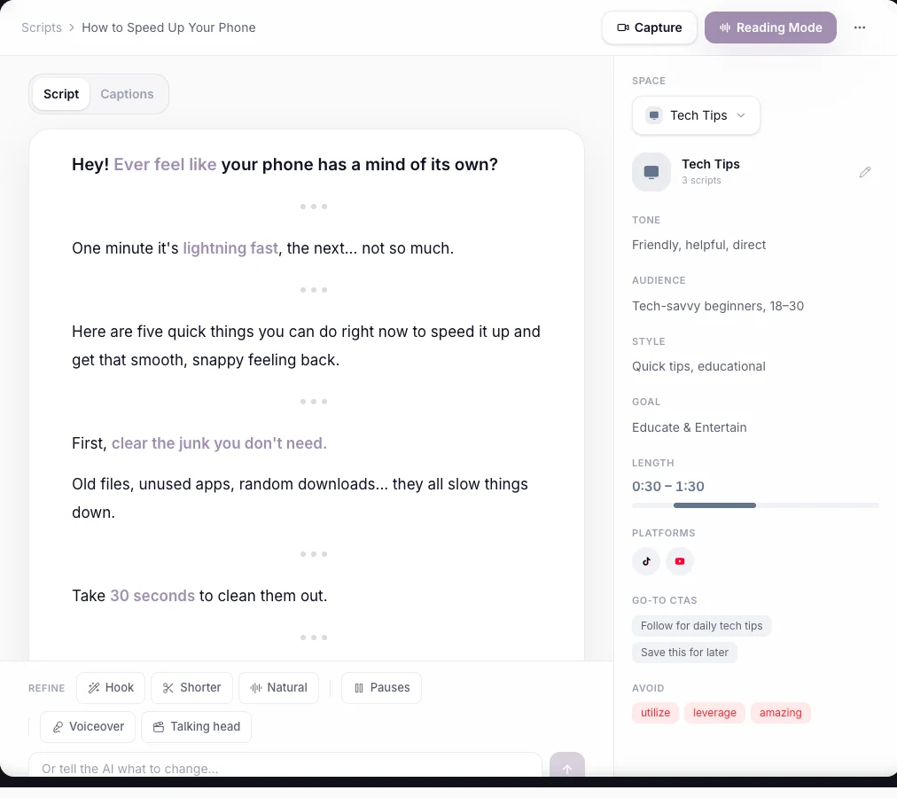Image resolution: width=897 pixels, height=798 pixels.
Task: Click the highlighted phrase 'lightning fast'
Action: (x=230, y=248)
